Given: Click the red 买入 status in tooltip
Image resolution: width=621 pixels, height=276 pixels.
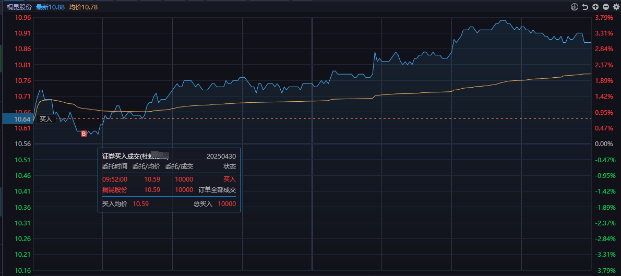Looking at the screenshot, I should click(230, 179).
